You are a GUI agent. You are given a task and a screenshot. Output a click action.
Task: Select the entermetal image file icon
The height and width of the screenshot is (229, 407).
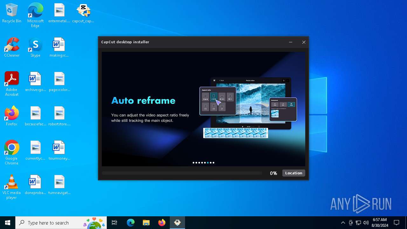coord(59,13)
